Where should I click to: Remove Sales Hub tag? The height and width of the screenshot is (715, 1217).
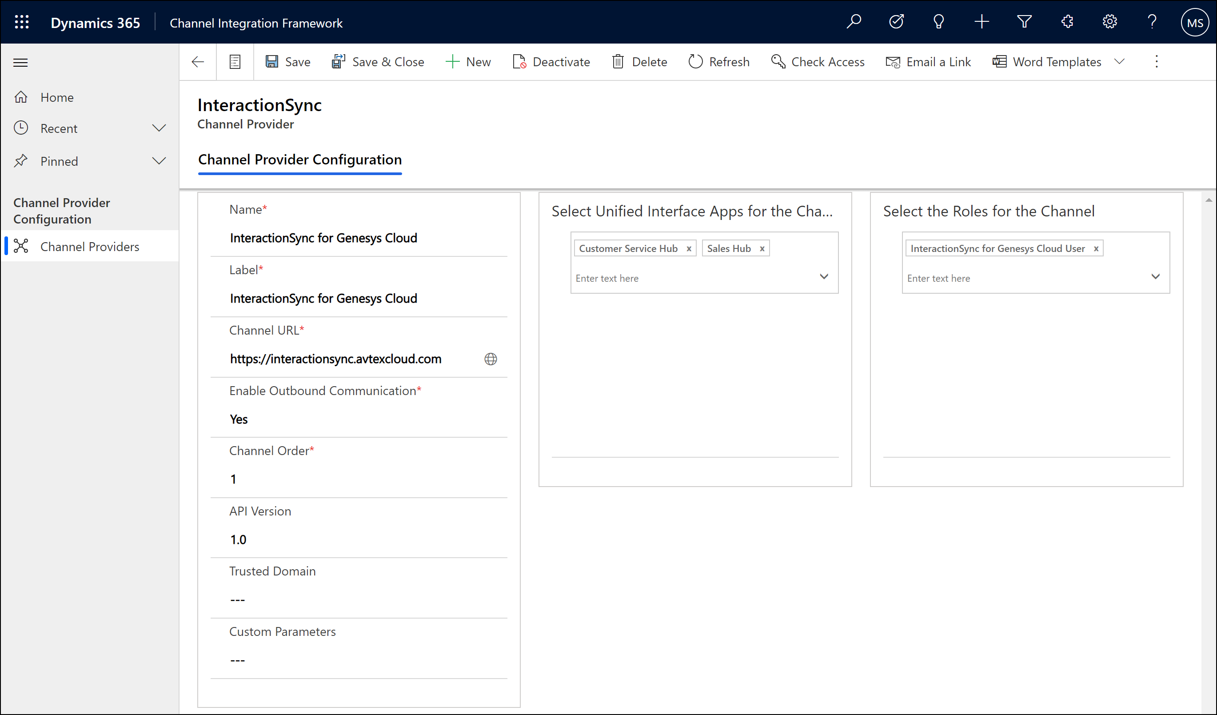(762, 249)
